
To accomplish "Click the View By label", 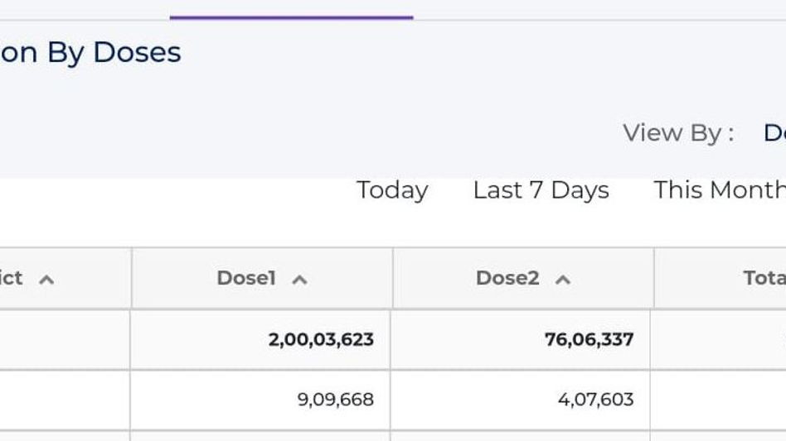I will point(677,133).
